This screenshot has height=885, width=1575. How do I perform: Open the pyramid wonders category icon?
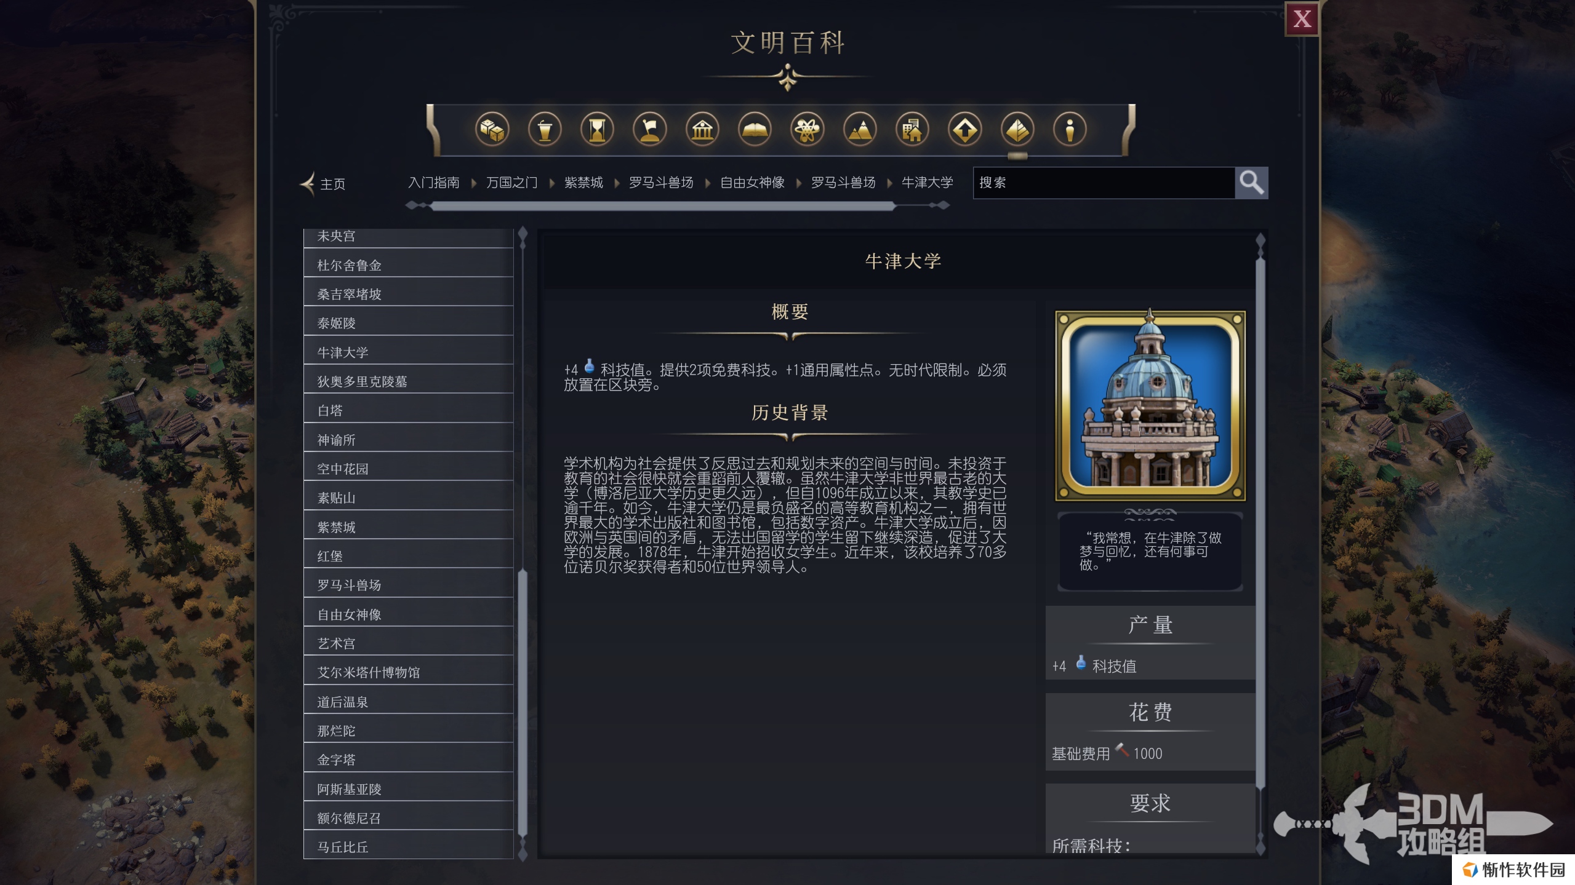[x=1017, y=130]
